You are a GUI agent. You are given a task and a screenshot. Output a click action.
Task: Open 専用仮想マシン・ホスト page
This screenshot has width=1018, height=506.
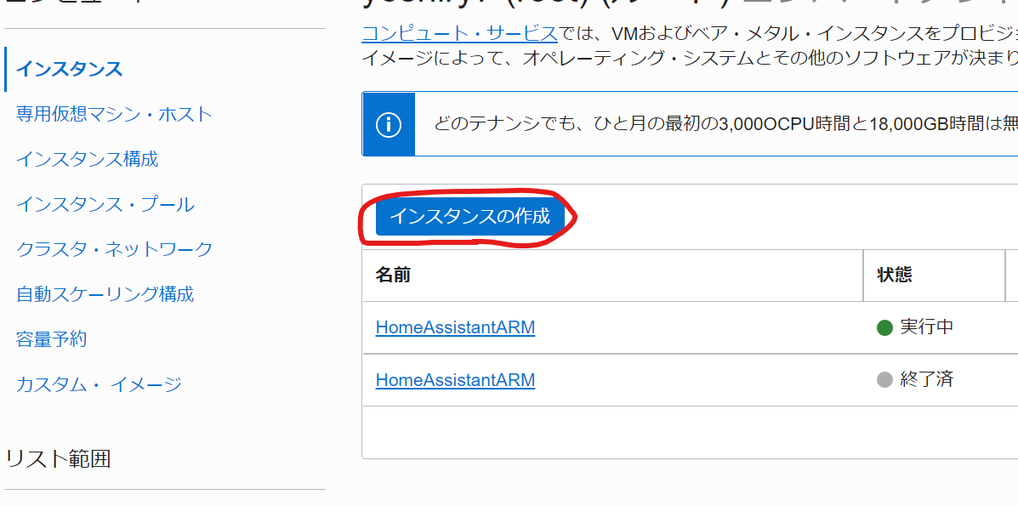click(x=114, y=114)
